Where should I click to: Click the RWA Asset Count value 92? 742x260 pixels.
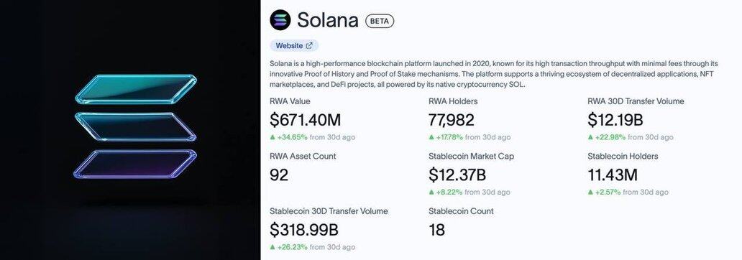(x=279, y=175)
